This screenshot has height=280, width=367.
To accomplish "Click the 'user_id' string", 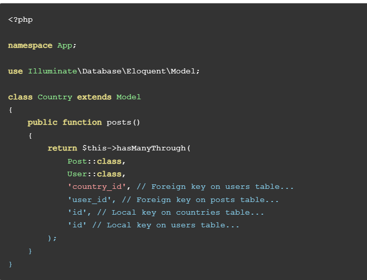I will point(90,199).
